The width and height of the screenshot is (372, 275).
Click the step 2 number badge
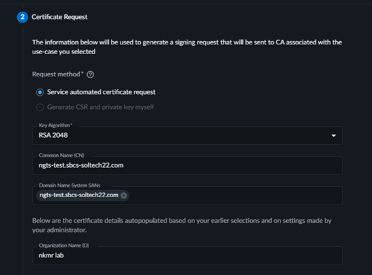tap(22, 17)
